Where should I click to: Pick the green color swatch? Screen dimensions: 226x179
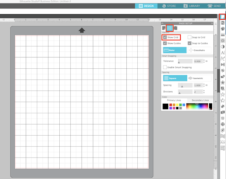point(180,105)
